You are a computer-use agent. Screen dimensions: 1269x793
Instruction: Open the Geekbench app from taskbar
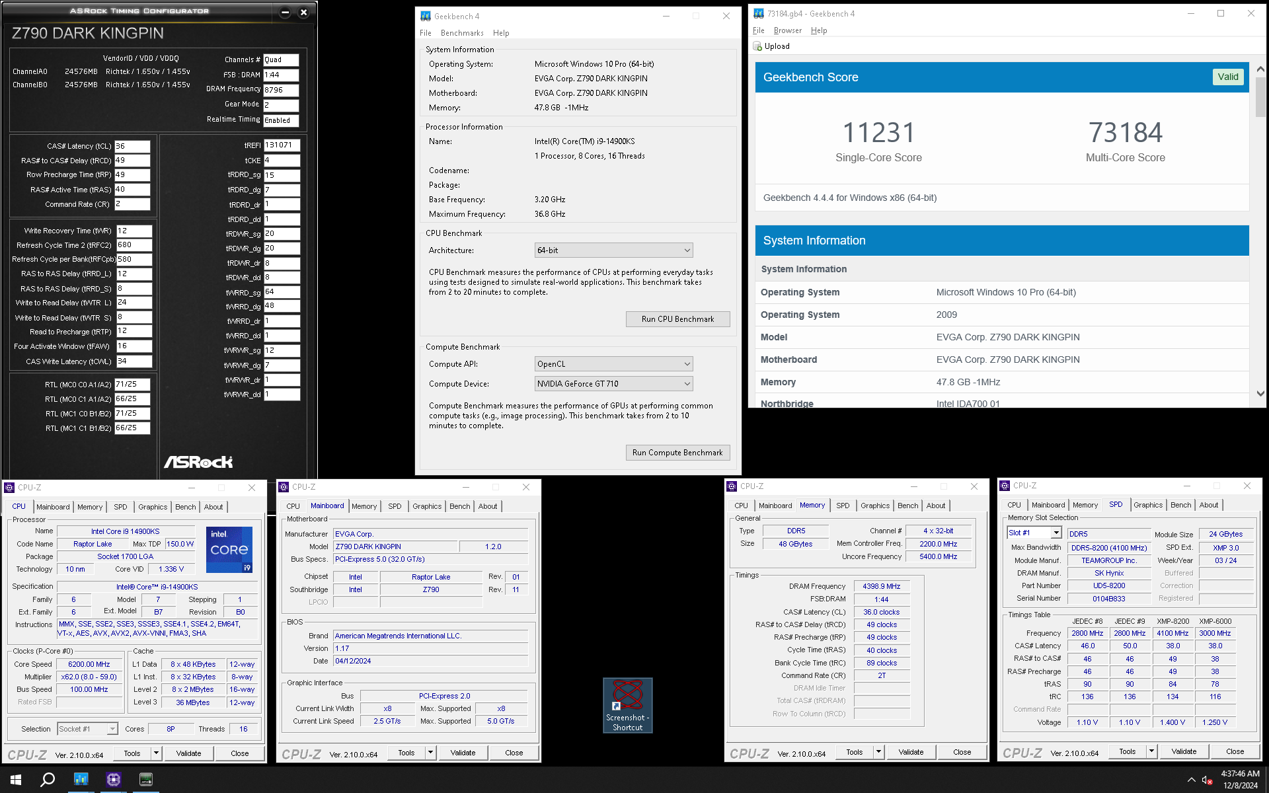pos(81,779)
